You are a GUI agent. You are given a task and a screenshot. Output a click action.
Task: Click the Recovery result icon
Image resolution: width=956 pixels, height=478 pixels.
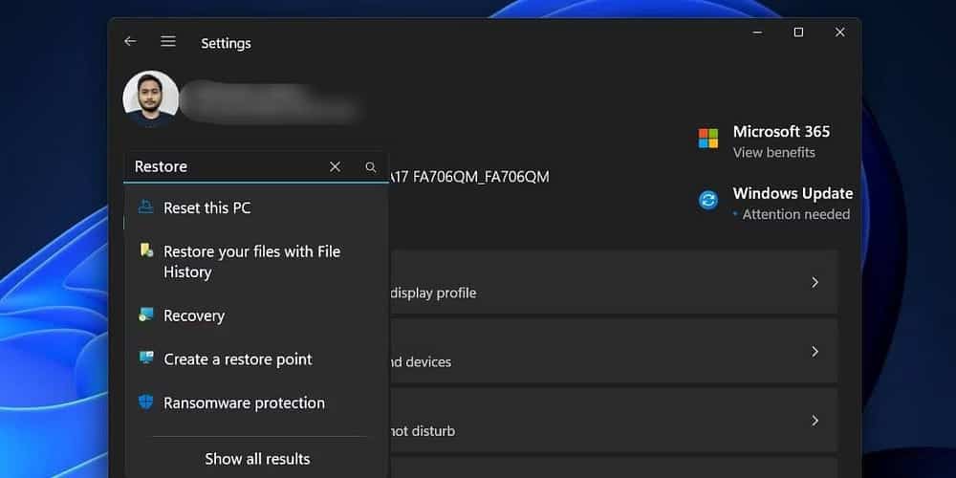point(145,315)
